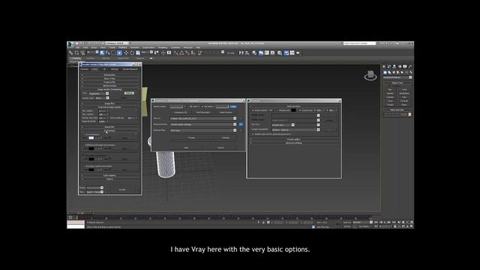The height and width of the screenshot is (270, 480).
Task: Open Select by Name dialog icon
Action: [x=107, y=53]
